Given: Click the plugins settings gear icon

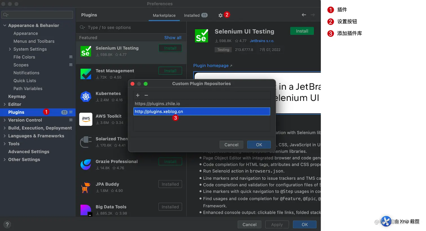Looking at the screenshot, I should 220,15.
